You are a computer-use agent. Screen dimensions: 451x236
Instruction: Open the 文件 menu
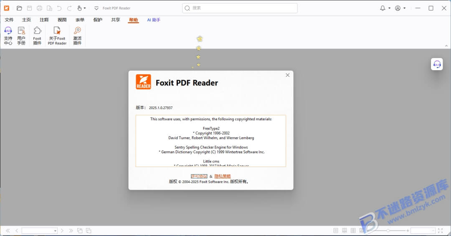(9, 20)
